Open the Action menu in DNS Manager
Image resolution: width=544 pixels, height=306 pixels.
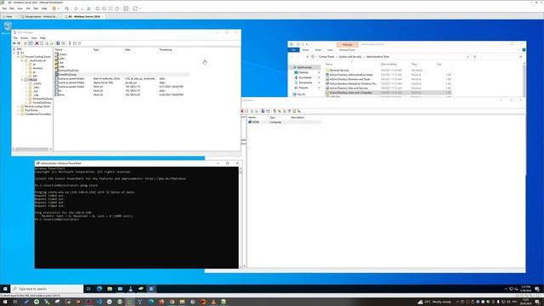pyautogui.click(x=24, y=37)
